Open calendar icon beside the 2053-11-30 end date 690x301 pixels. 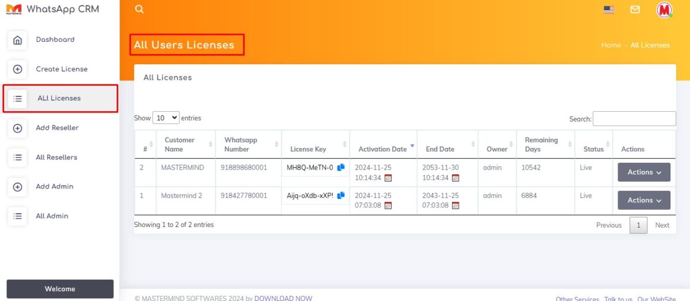pyautogui.click(x=455, y=178)
